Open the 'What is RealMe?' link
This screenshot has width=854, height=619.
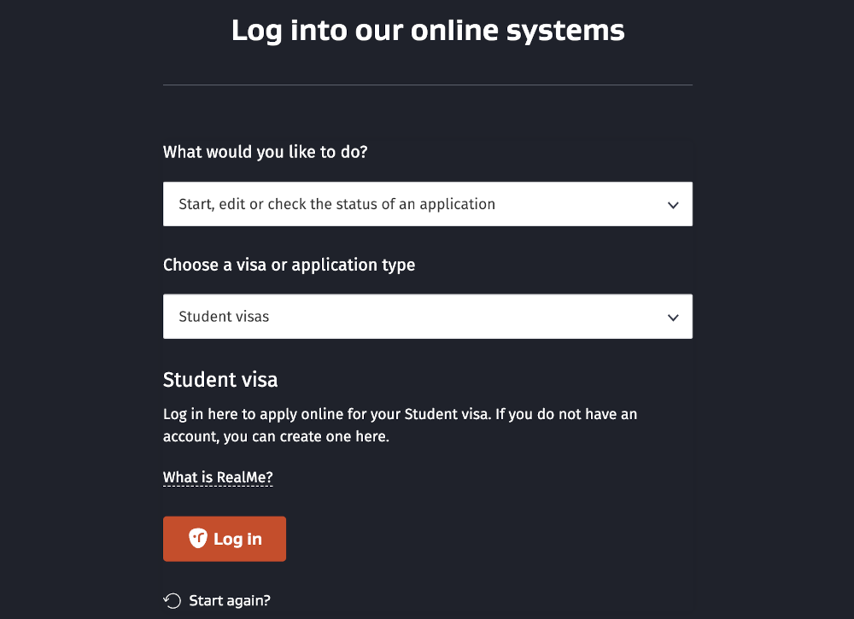coord(218,476)
